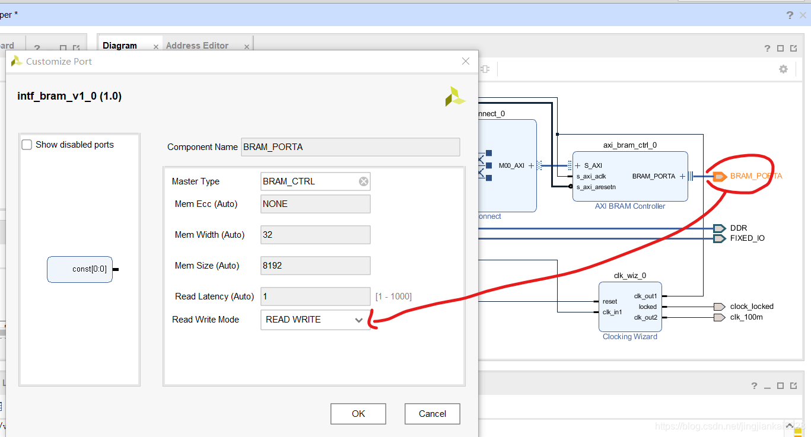
Task: Click the locked pin on clk_wiz_0
Action: (x=648, y=307)
